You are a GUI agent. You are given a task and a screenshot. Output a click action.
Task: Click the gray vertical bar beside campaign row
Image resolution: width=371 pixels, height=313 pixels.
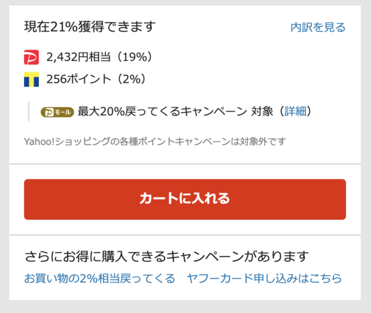29,111
